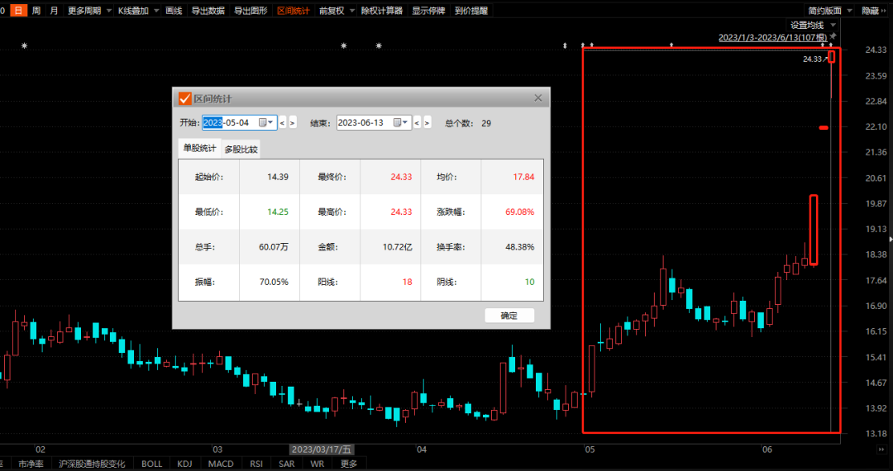Select the BOLL indicator tab
Image resolution: width=893 pixels, height=471 pixels.
[x=151, y=464]
